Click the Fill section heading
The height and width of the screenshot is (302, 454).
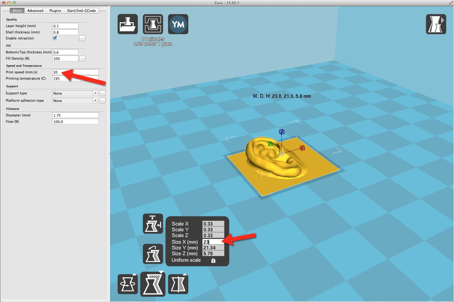(x=8, y=46)
